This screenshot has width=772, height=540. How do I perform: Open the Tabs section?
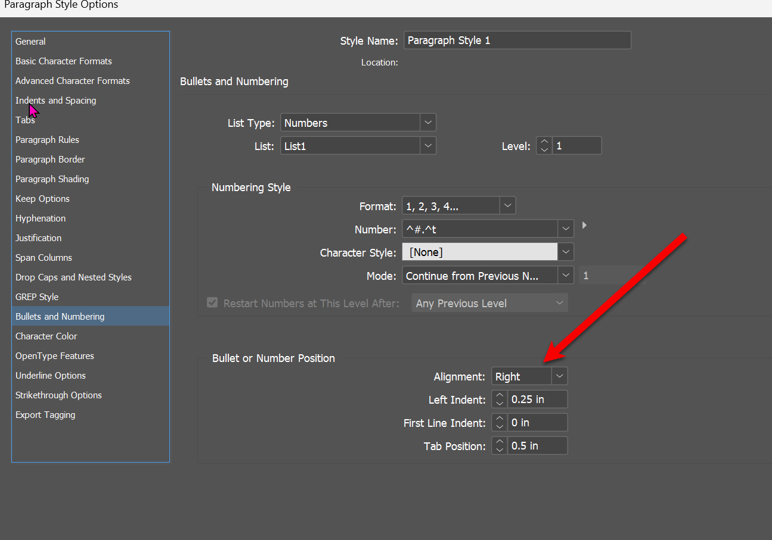(x=25, y=120)
